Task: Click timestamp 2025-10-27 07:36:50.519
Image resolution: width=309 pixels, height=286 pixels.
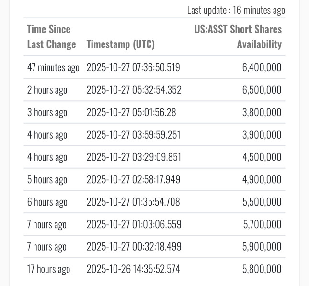Action: click(x=133, y=67)
